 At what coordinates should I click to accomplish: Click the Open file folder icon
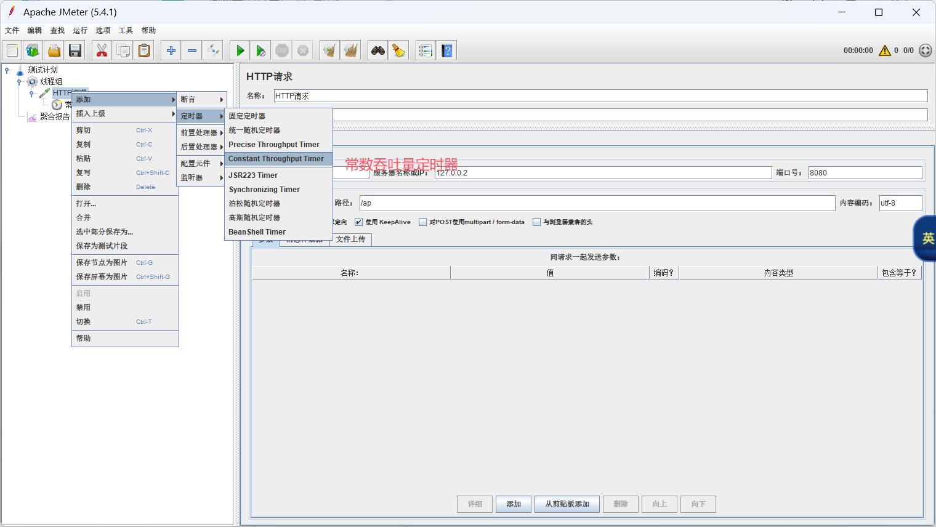pos(54,50)
